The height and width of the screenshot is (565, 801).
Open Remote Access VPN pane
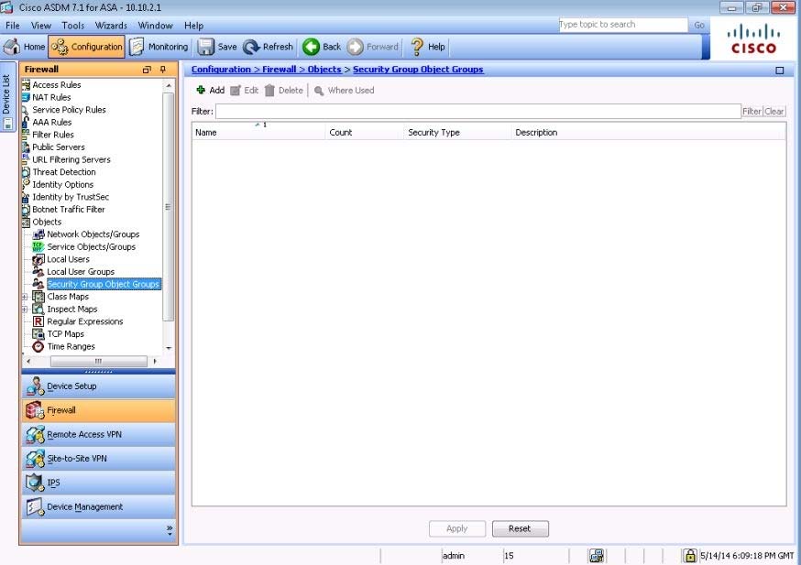(x=99, y=434)
